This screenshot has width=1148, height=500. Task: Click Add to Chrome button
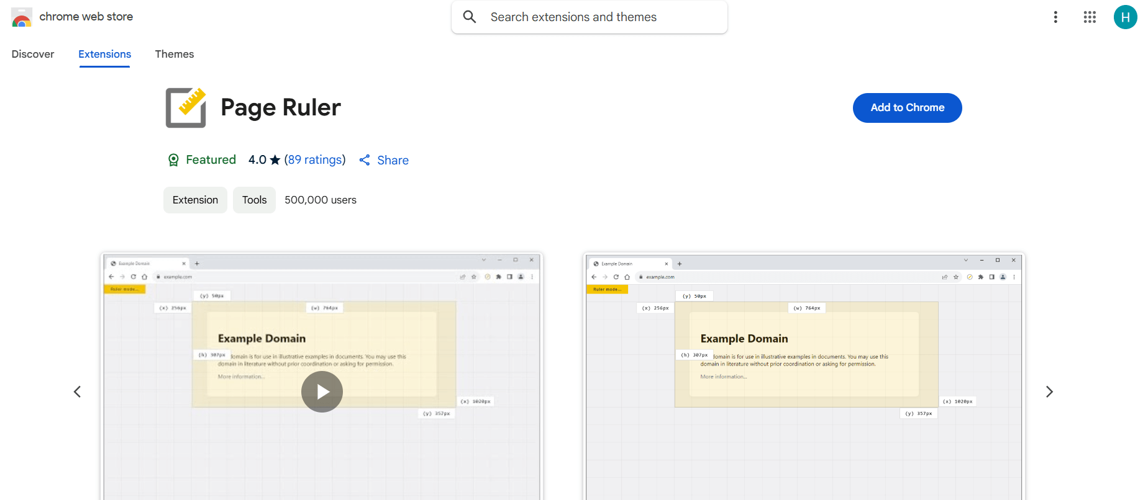tap(907, 108)
